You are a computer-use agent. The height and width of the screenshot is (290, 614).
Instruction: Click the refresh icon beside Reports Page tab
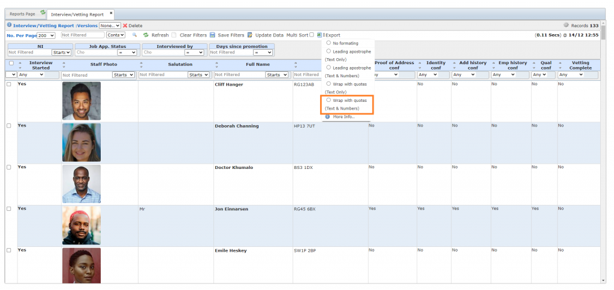point(43,13)
